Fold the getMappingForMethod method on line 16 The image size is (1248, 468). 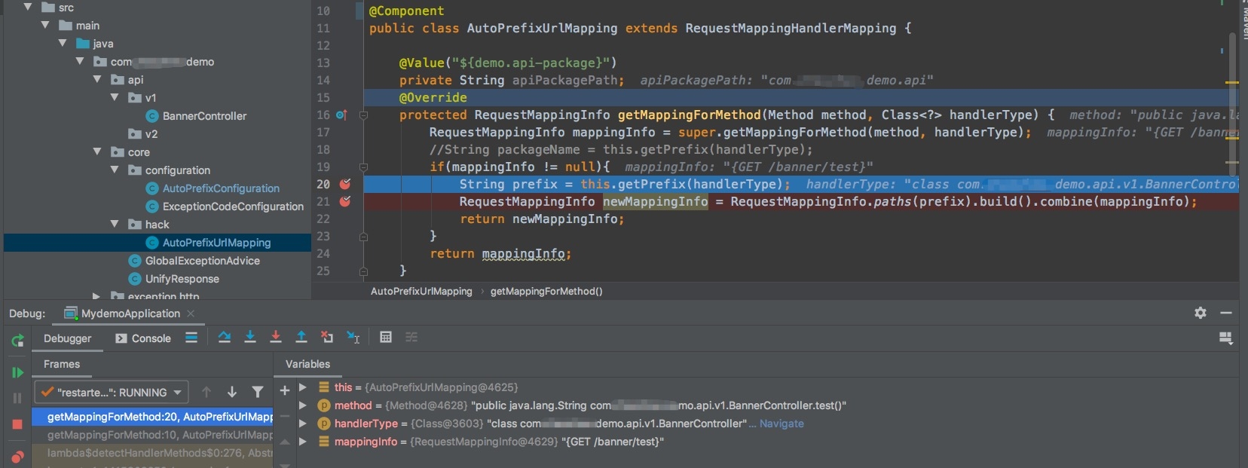click(x=363, y=115)
